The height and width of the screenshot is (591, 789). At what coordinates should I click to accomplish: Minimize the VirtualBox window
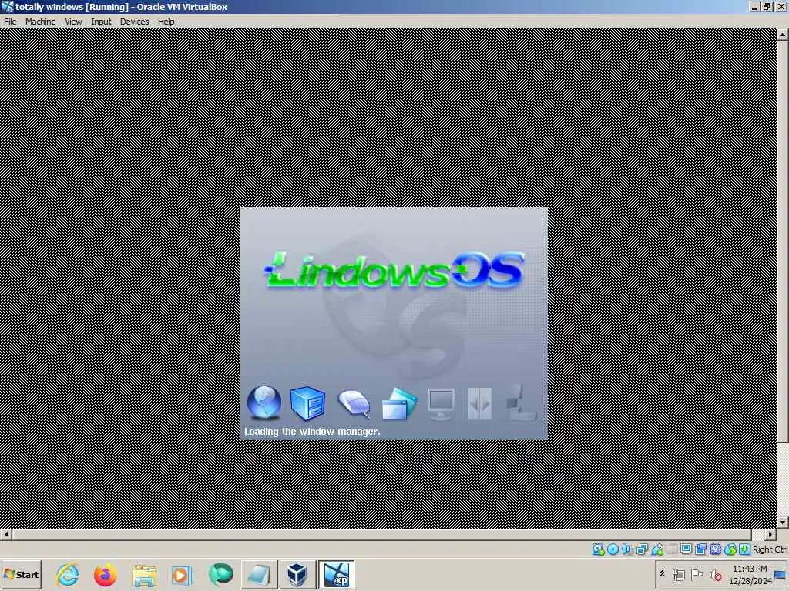754,7
